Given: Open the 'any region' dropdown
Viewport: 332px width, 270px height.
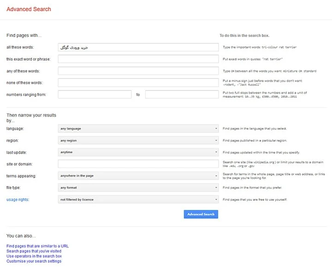Looking at the screenshot, I should pyautogui.click(x=138, y=140).
